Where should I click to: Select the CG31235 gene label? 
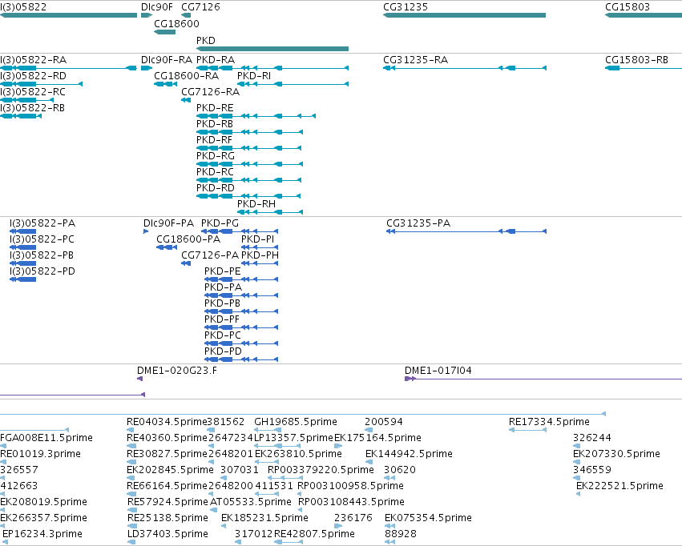406,7
